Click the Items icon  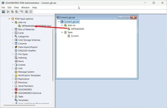pyautogui.click(x=16, y=61)
